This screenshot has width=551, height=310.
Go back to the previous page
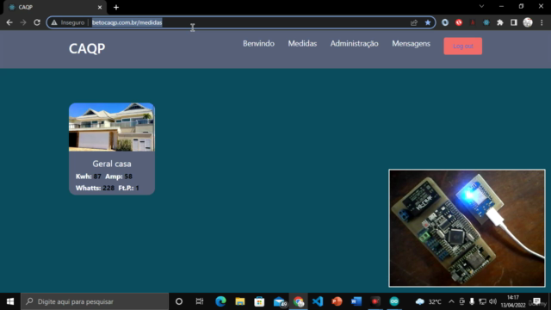coord(9,22)
